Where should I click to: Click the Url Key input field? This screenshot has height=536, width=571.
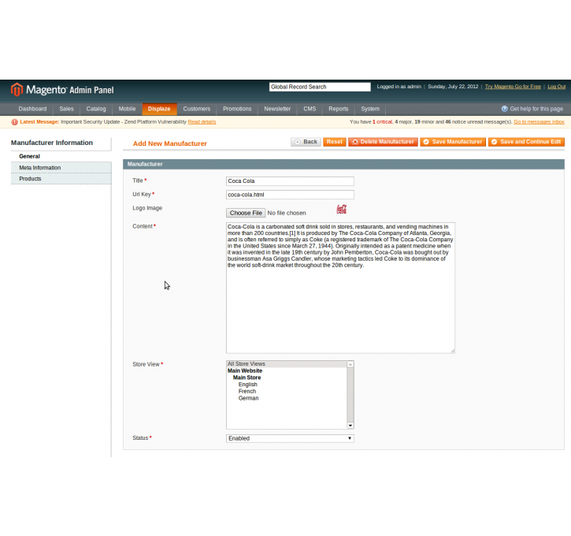pyautogui.click(x=290, y=195)
